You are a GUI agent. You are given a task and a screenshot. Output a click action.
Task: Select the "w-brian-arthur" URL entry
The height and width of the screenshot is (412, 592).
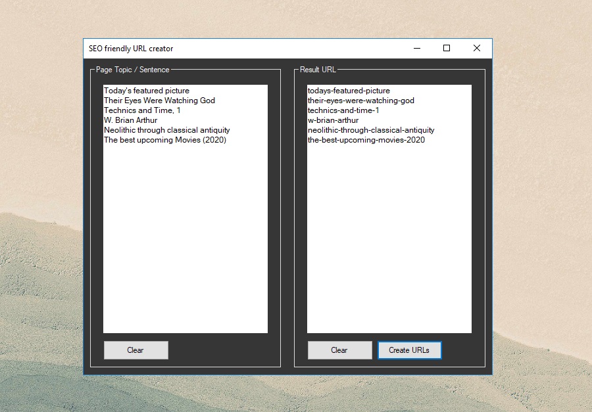pos(333,120)
